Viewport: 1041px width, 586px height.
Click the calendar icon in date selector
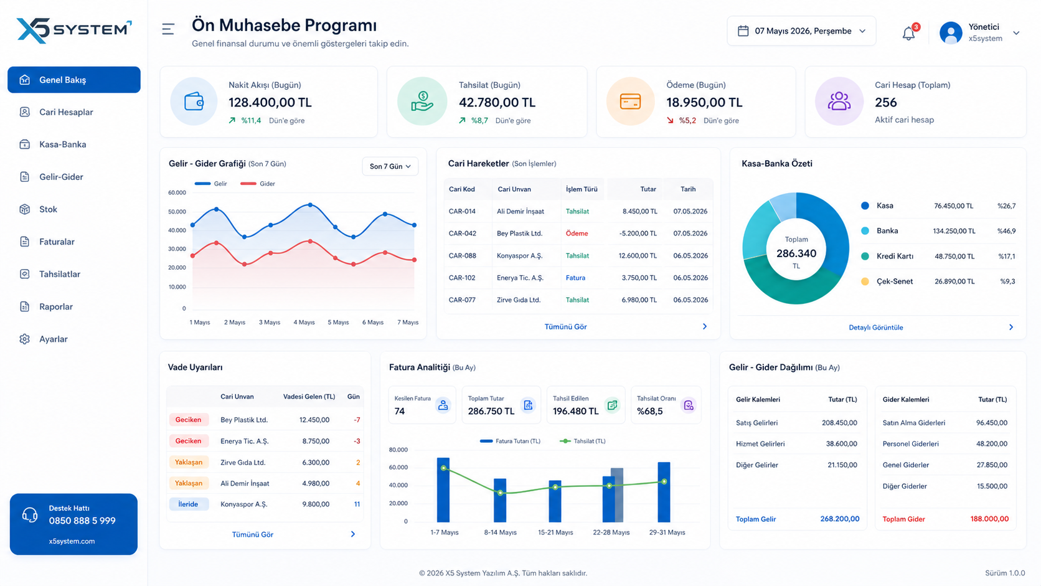tap(743, 31)
